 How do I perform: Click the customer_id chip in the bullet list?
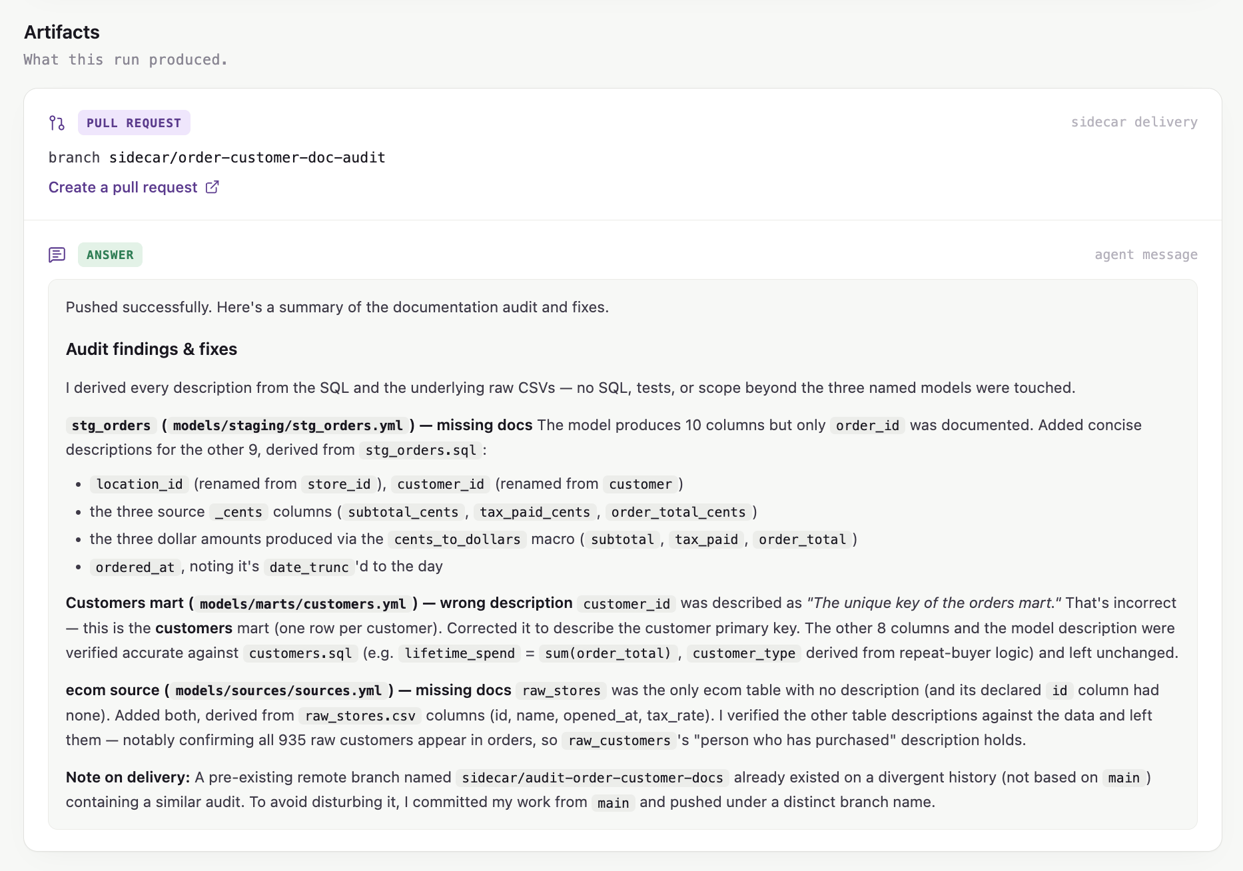[440, 484]
